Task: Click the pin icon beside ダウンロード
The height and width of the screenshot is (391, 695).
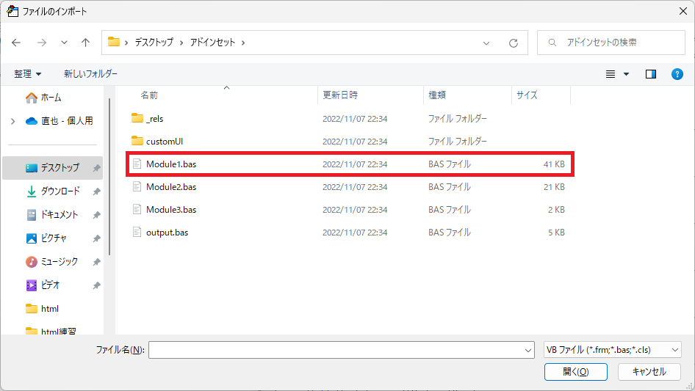Action: (96, 191)
